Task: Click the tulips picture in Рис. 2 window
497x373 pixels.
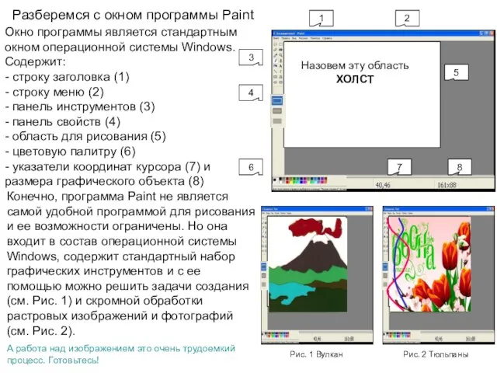Action: pos(429,264)
